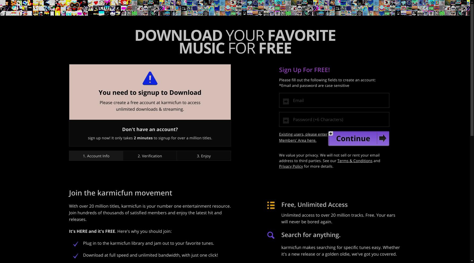Screen dimensions: 474x263
Task: Click the checkmark beside Download at full speed
Action: [x=76, y=256]
